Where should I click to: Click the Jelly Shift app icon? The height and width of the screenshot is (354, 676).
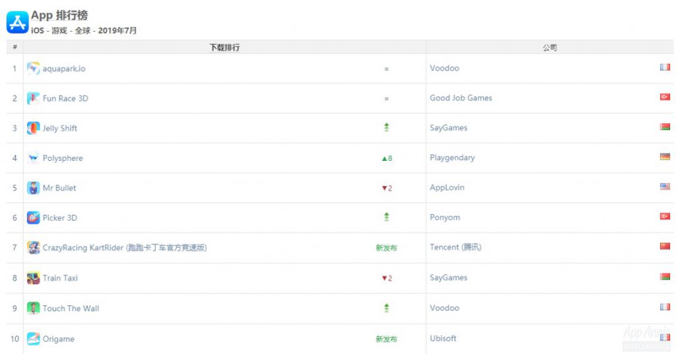[x=33, y=128]
